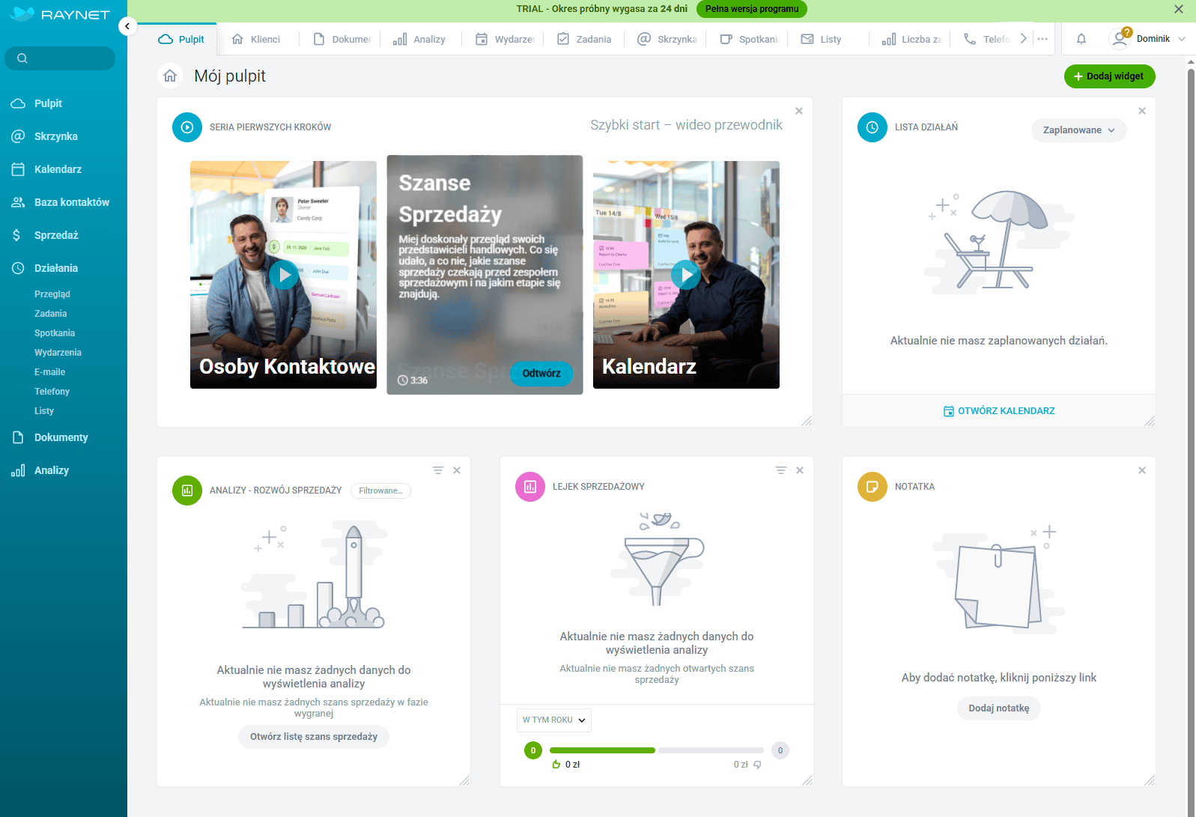Click the Dodaj widget button
This screenshot has width=1196, height=817.
(x=1109, y=76)
